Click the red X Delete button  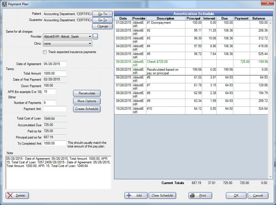(17, 195)
